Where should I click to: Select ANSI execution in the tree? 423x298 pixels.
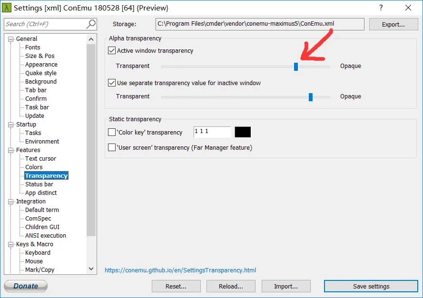(46, 236)
